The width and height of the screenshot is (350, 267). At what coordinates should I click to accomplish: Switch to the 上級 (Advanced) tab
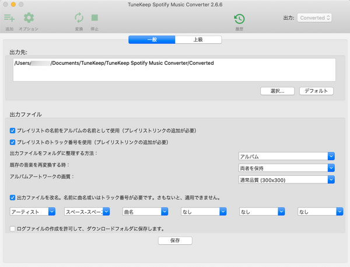[198, 40]
